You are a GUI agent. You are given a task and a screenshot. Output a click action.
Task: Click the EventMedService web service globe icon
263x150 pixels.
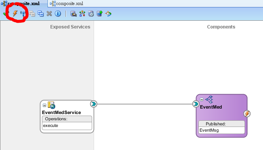click(x=51, y=105)
